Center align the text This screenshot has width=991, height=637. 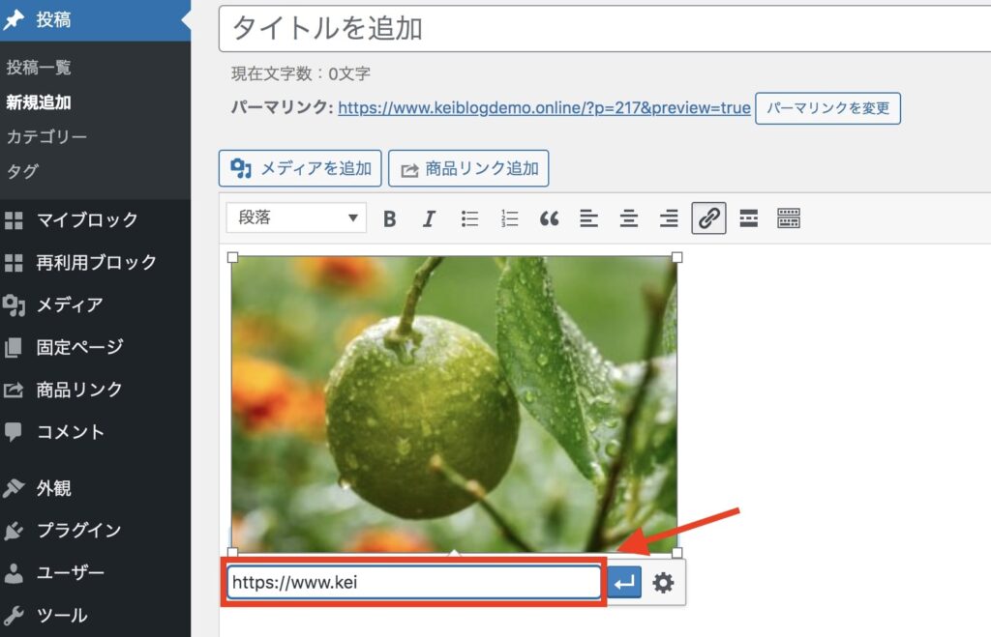pos(629,218)
